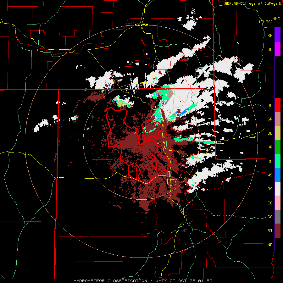
Task: Click the RA legend label
Action: coord(270,161)
